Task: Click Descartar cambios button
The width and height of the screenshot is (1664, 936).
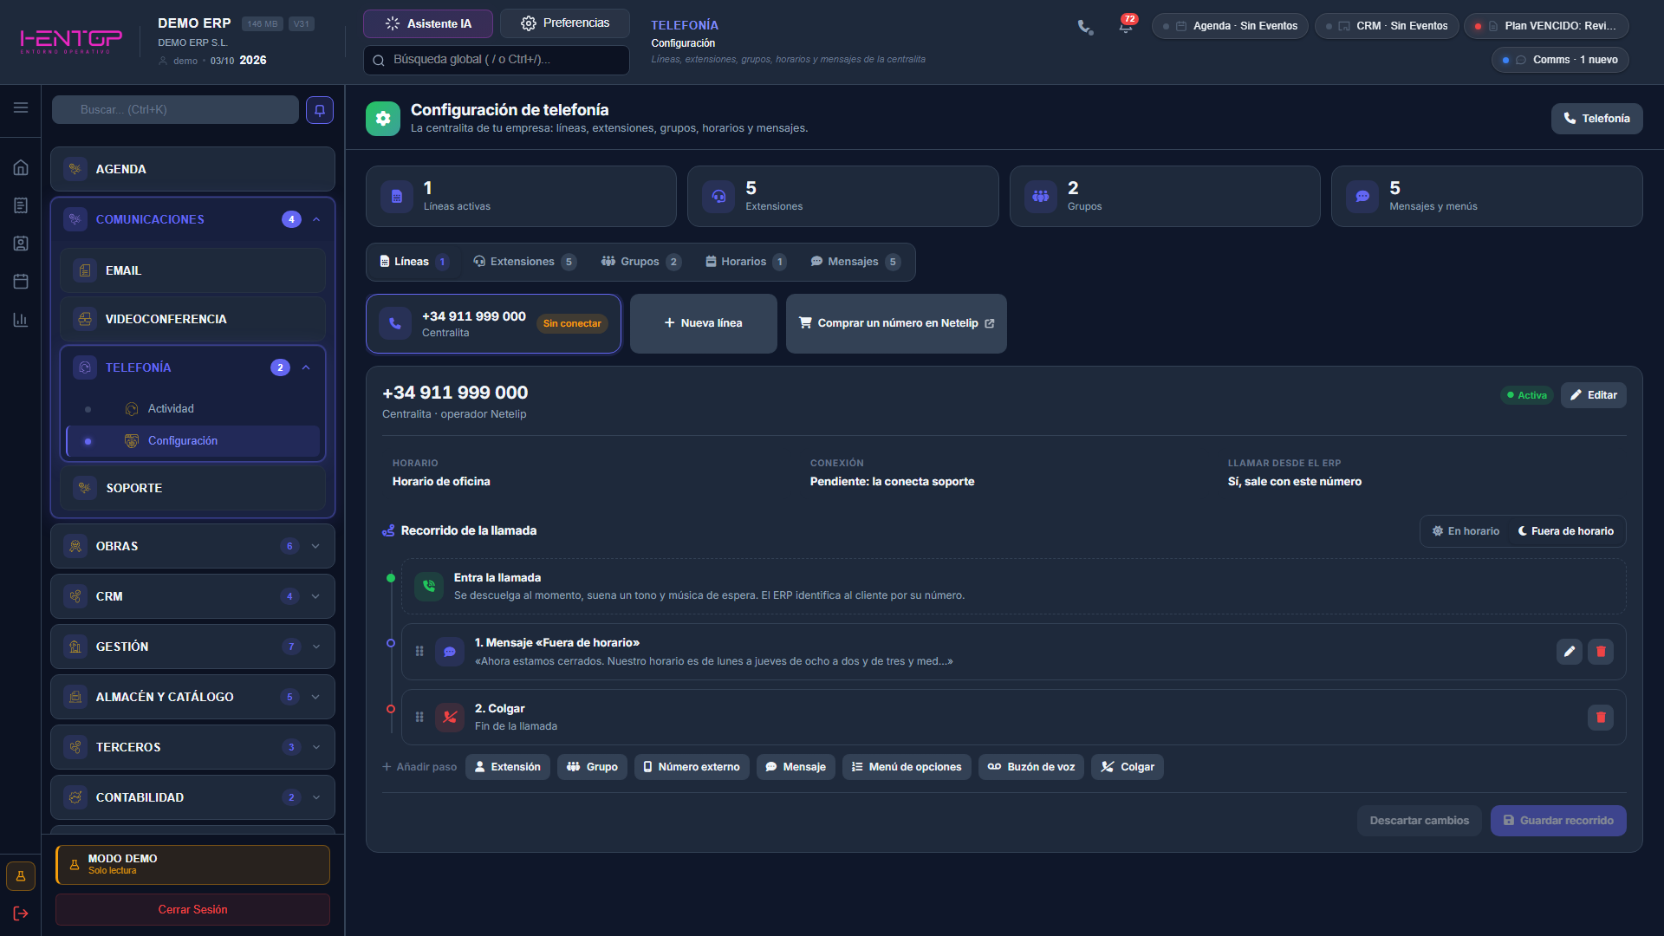Action: 1419,821
